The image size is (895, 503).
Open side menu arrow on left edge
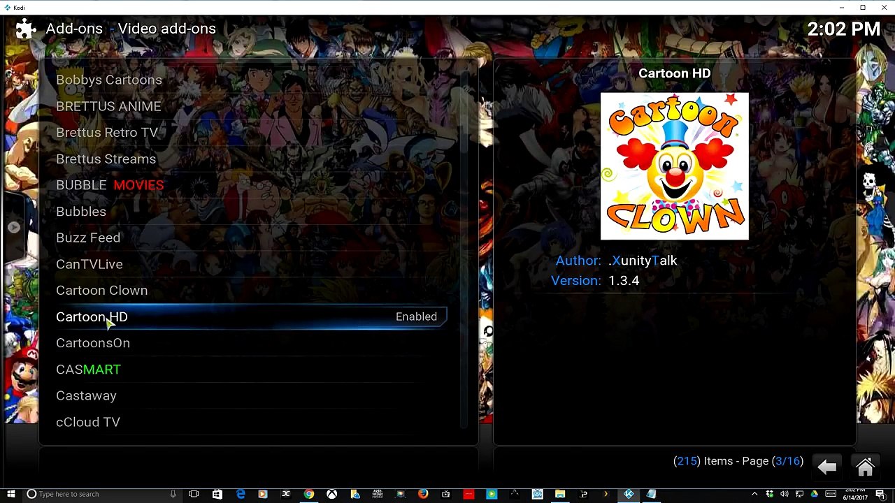coord(13,227)
